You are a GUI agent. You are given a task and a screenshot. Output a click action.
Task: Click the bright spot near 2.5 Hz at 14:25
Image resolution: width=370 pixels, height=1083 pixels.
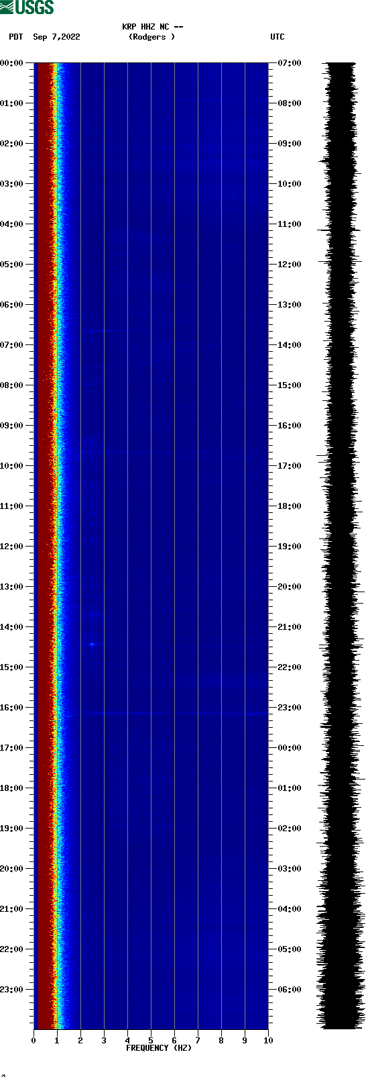[x=92, y=645]
